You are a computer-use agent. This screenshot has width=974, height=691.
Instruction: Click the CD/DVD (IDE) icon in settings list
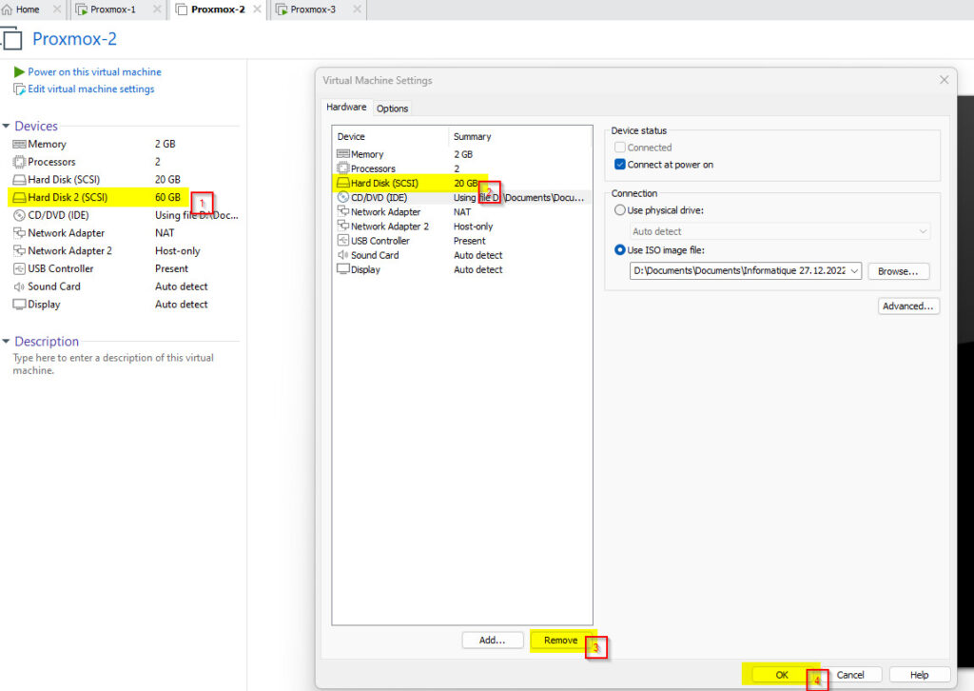[x=342, y=197]
